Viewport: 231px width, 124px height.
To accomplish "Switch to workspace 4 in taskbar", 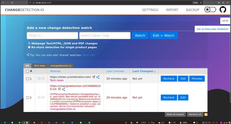I will tap(25, 123).
